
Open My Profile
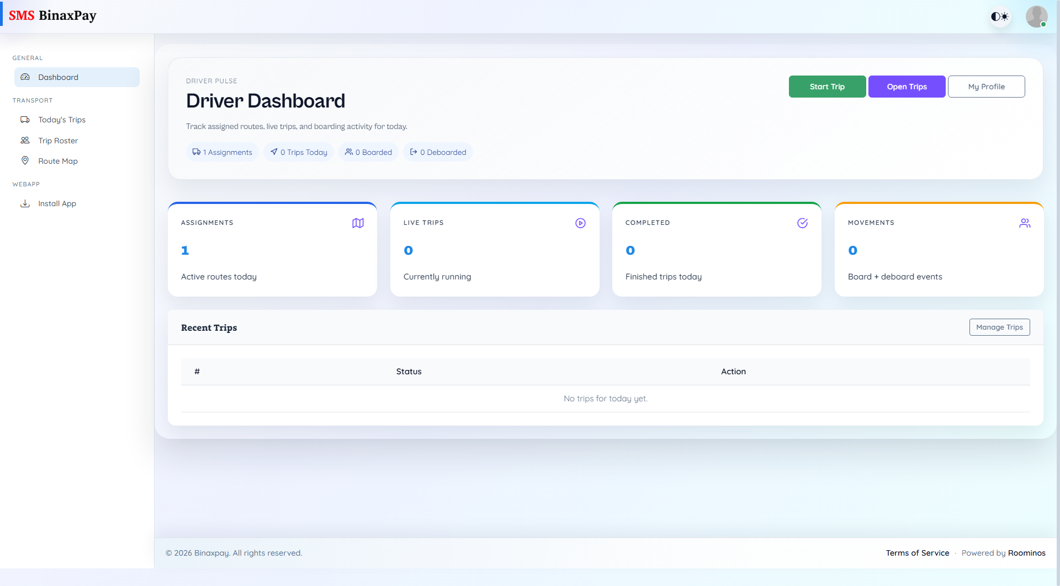[x=986, y=87]
